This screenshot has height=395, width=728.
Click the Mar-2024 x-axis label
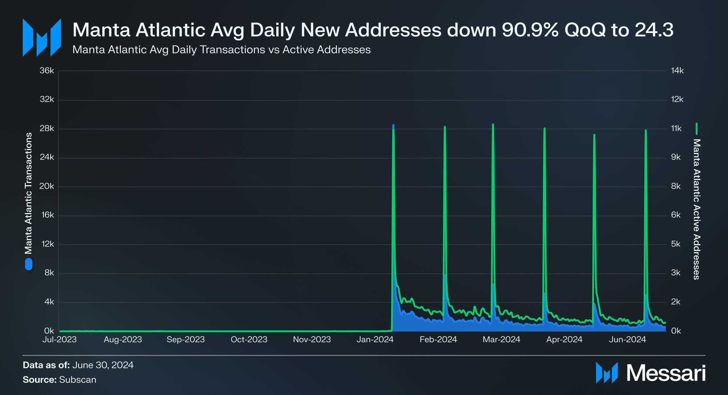(x=501, y=339)
